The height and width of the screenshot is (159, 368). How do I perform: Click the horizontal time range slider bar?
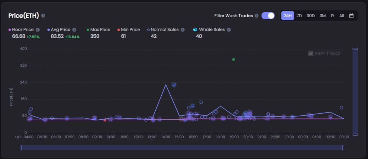click(182, 148)
